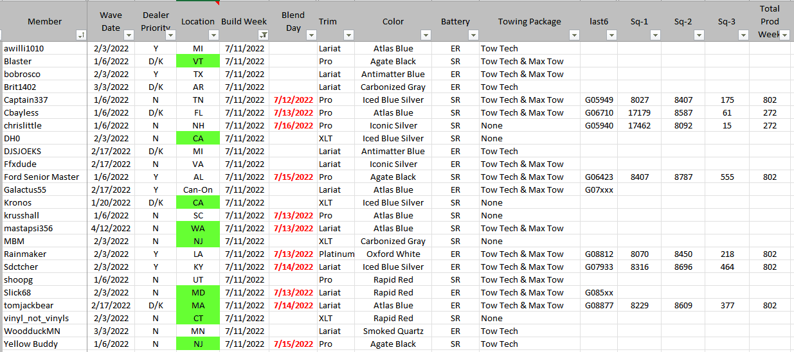Open the Towing Package filter dropdown
The height and width of the screenshot is (352, 794).
574,35
